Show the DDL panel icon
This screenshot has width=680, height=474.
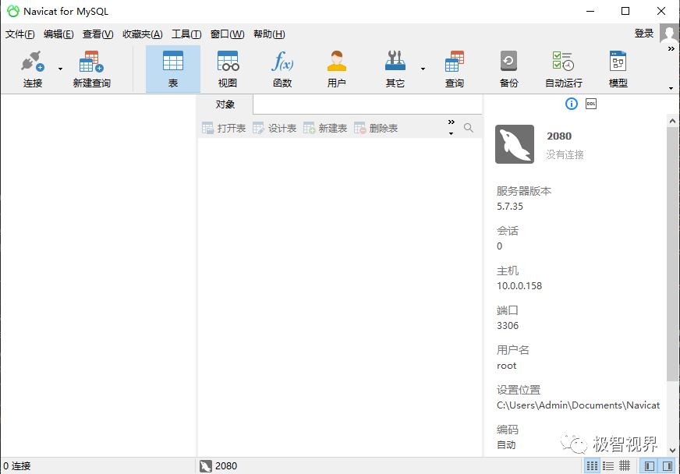pyautogui.click(x=590, y=104)
